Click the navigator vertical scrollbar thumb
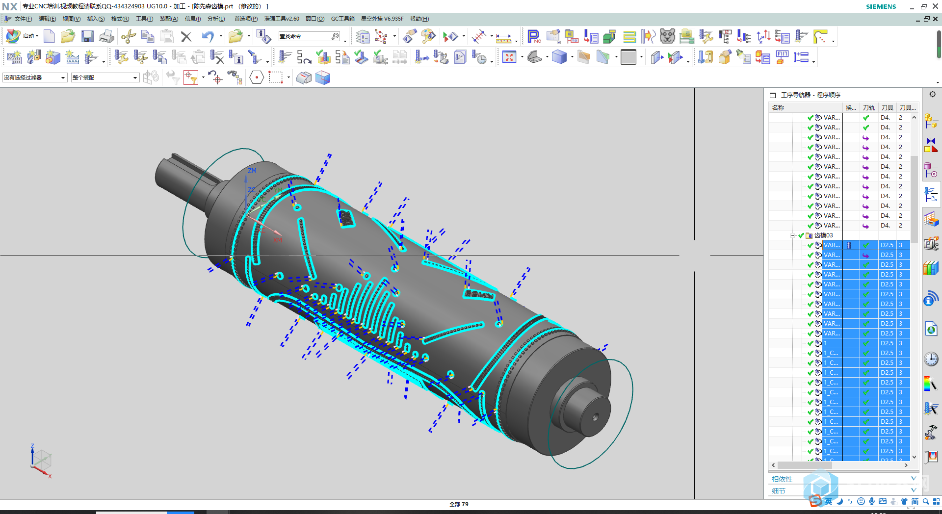The image size is (942, 514). click(914, 199)
